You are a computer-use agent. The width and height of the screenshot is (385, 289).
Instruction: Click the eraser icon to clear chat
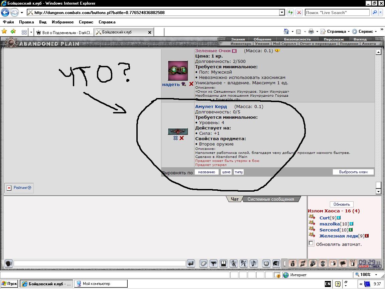[x=203, y=264]
